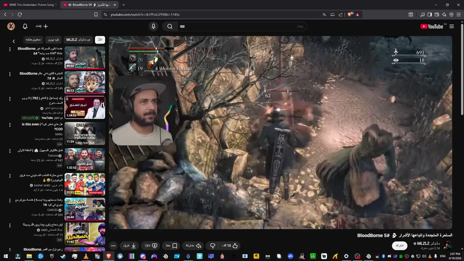Open Epic Games Launcher from the taskbar
Image resolution: width=464 pixels, height=261 pixels.
click(x=52, y=256)
